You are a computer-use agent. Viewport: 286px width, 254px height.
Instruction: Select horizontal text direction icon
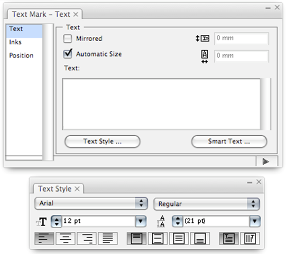point(229,238)
